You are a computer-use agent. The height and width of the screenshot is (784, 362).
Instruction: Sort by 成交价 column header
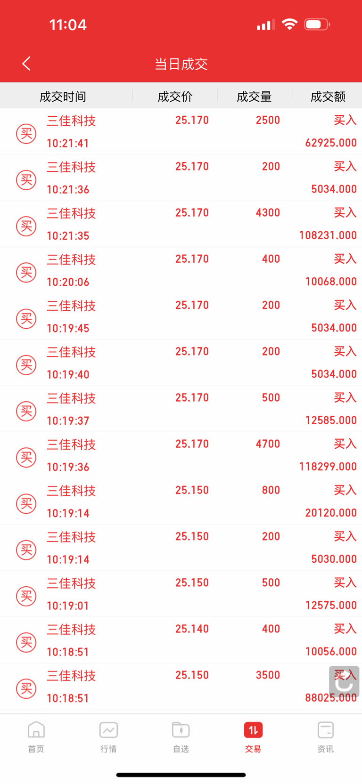click(x=175, y=97)
